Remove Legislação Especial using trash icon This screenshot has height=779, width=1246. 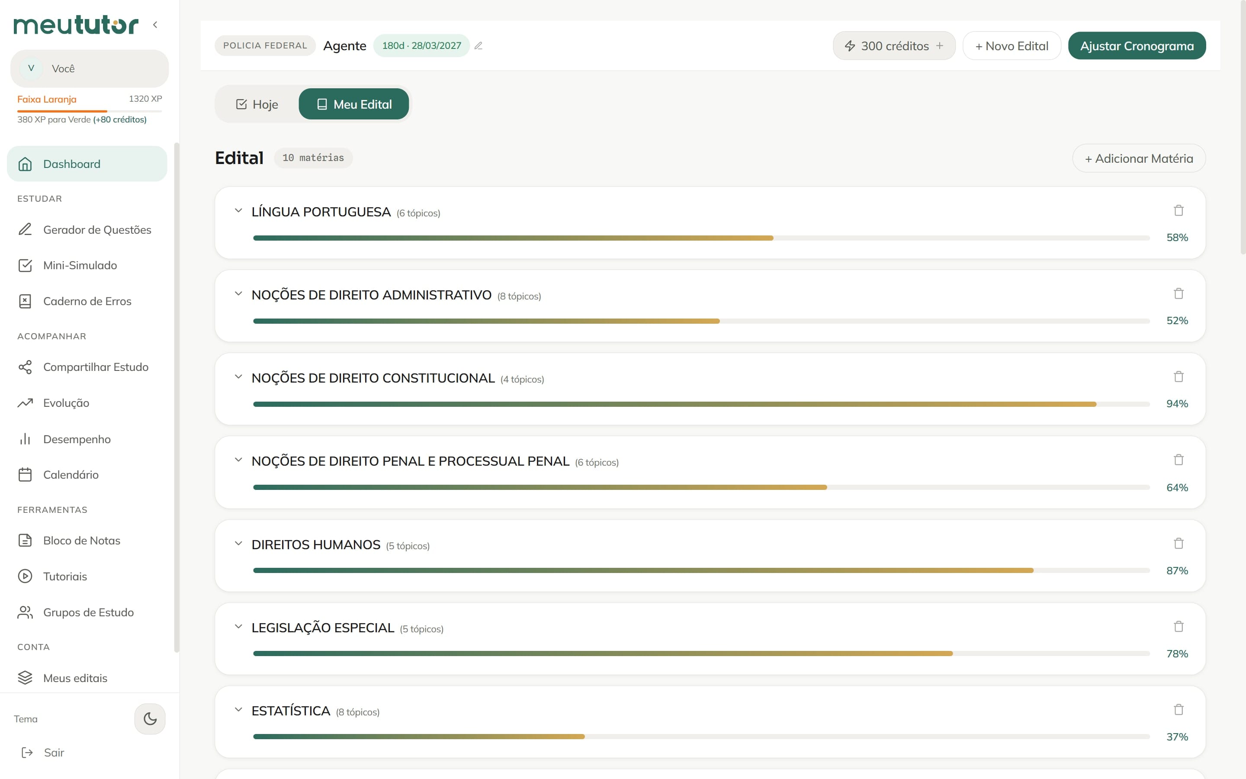[1178, 627]
